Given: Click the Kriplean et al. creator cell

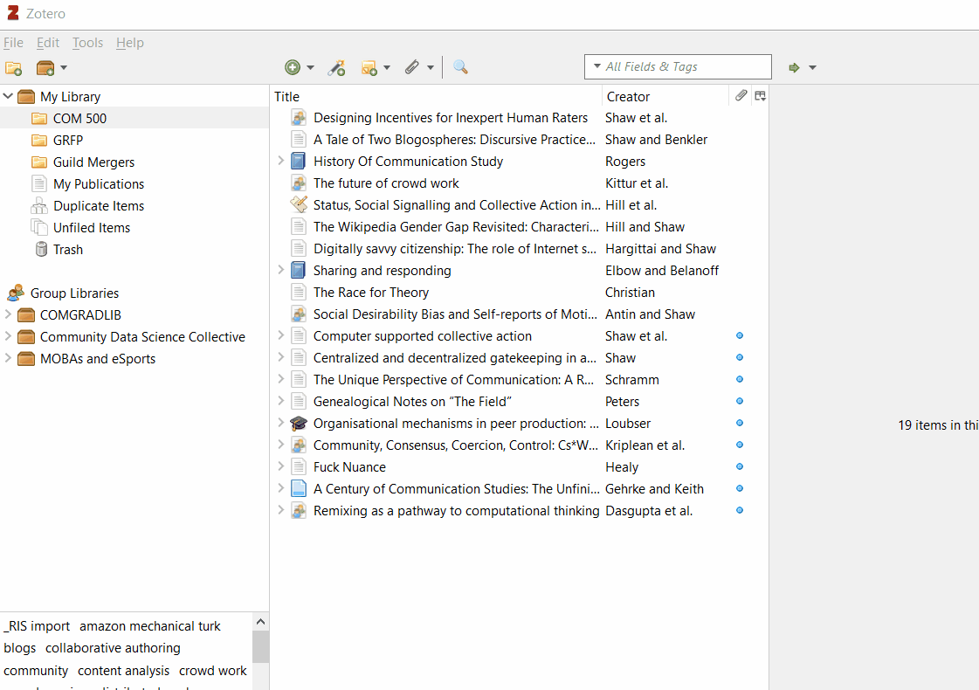Looking at the screenshot, I should pos(645,445).
